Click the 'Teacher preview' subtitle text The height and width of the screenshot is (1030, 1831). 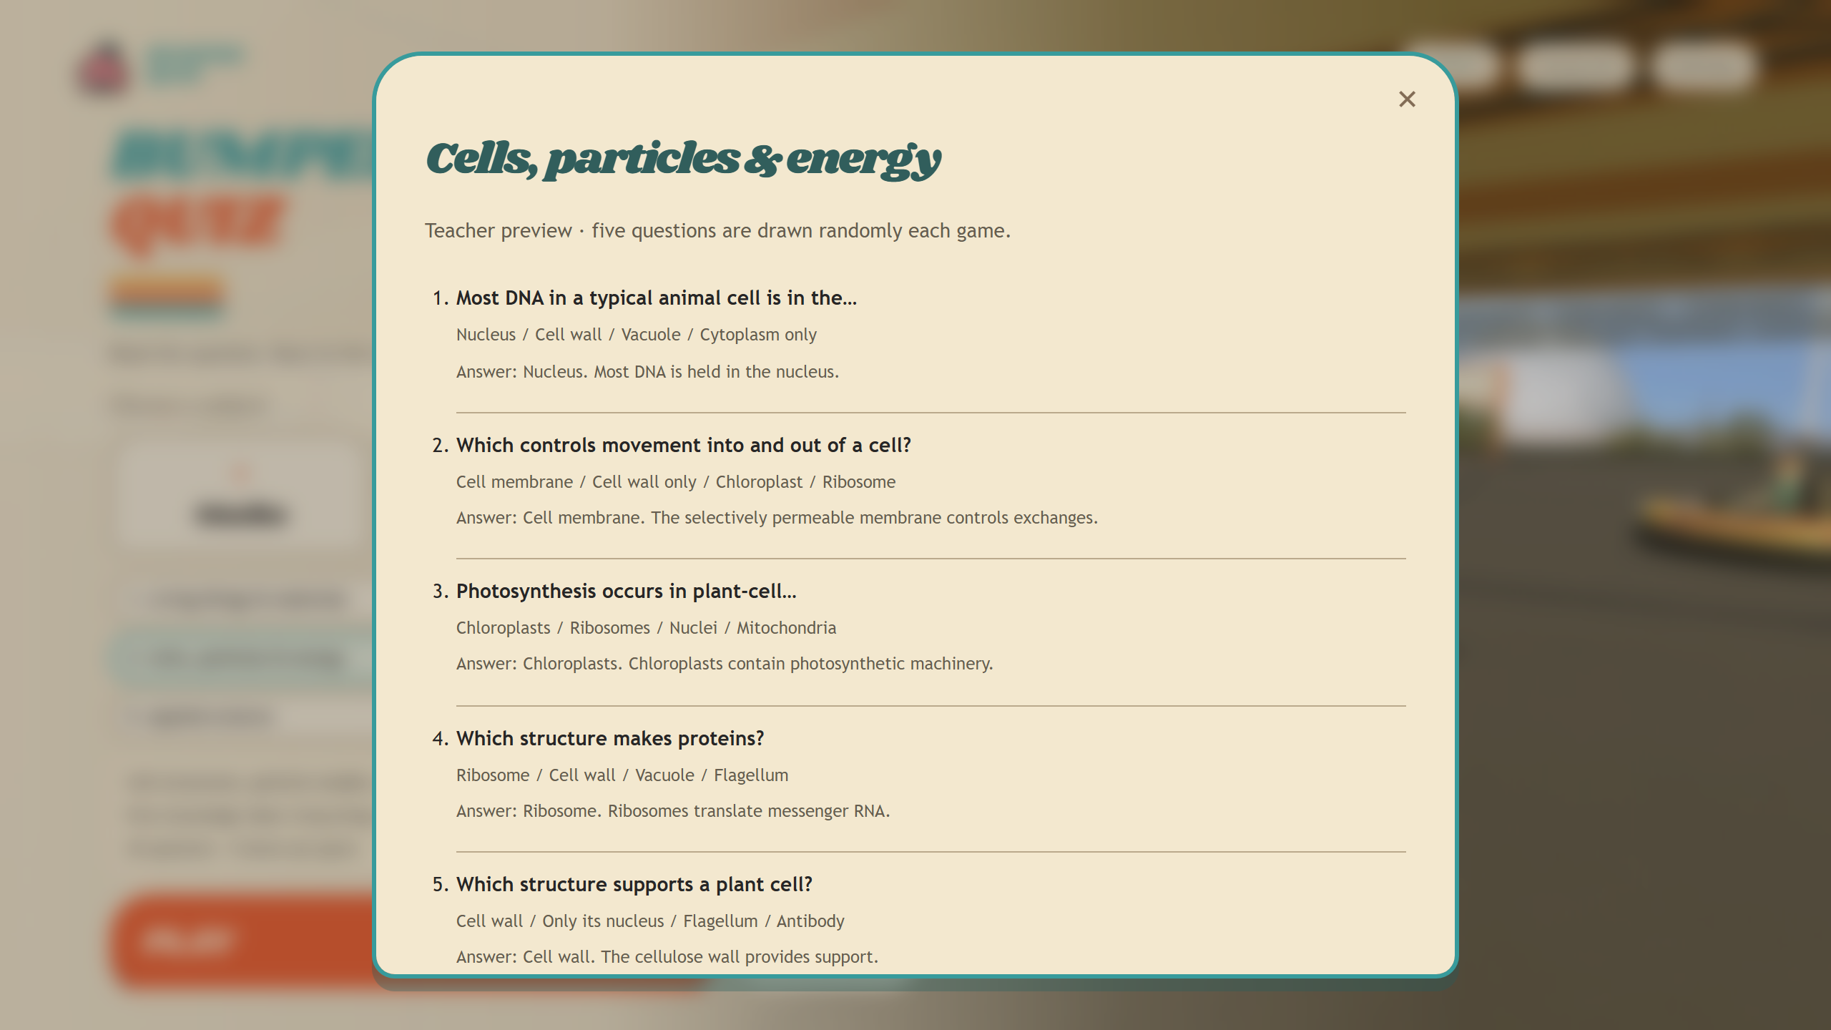[x=717, y=230]
